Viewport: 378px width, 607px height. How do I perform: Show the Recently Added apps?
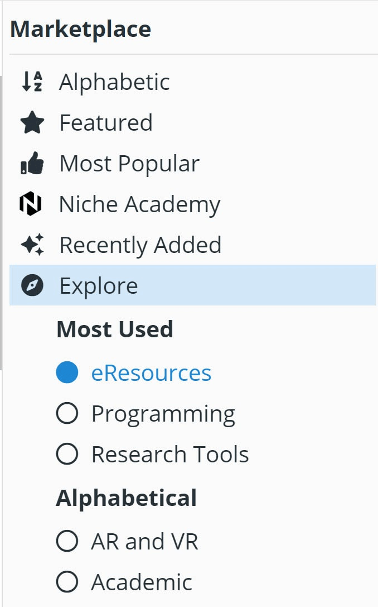[x=192, y=245]
